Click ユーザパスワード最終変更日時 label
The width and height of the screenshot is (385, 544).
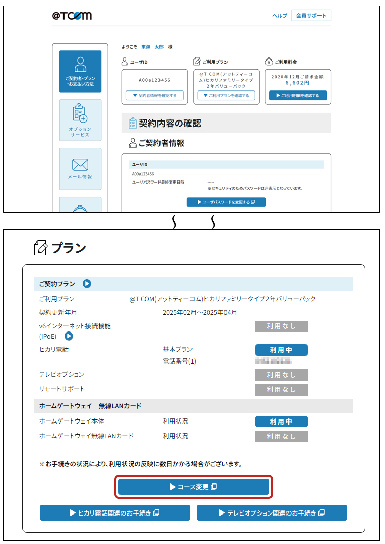[158, 182]
